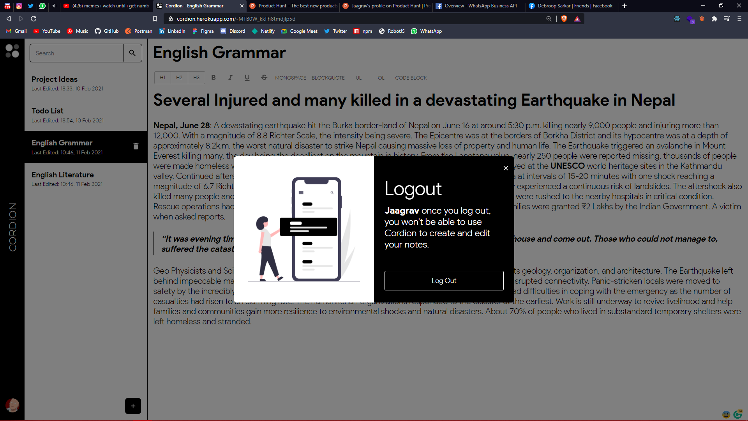Apply BLOCKQUOTE formatting
Image resolution: width=748 pixels, height=421 pixels.
(328, 78)
